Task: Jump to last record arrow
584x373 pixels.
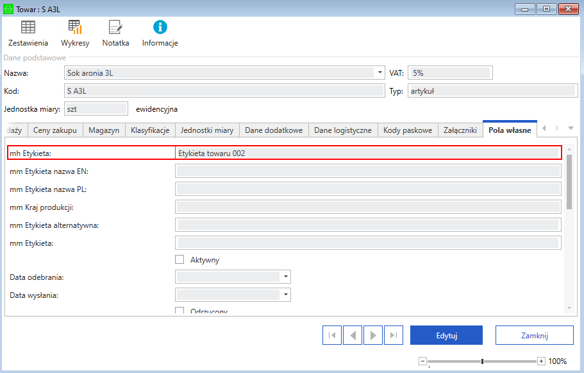Action: 394,335
